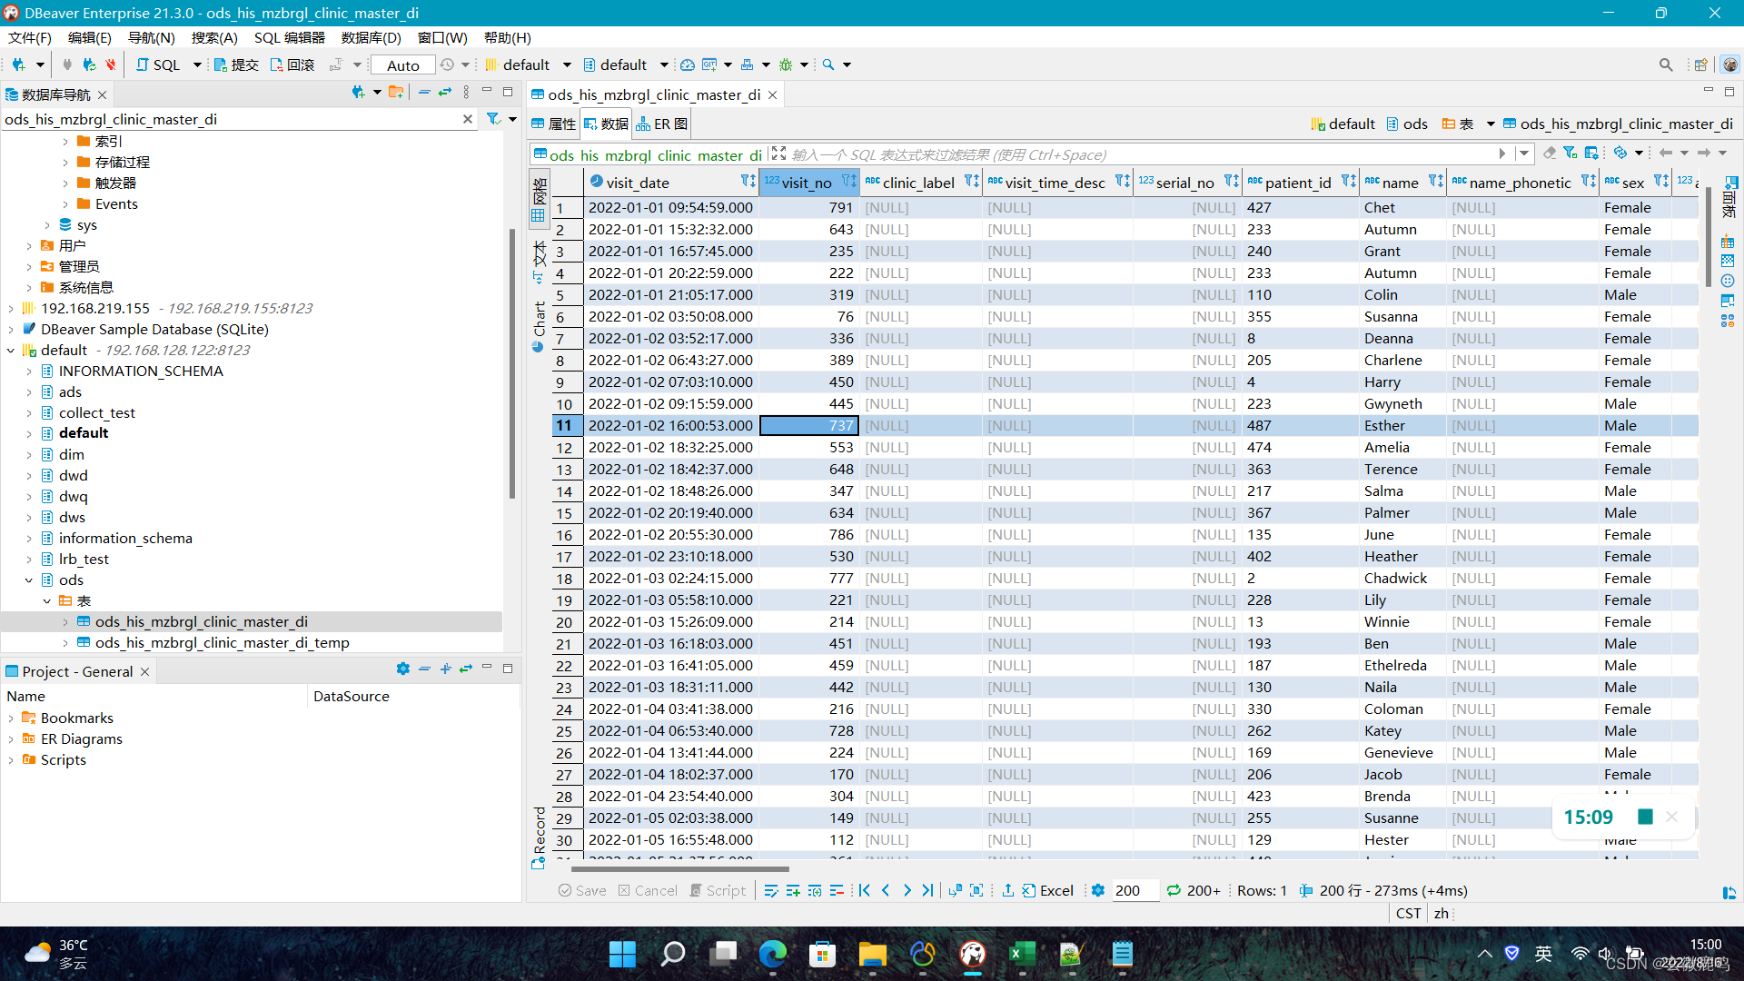Click the 提交 commit button

click(237, 64)
